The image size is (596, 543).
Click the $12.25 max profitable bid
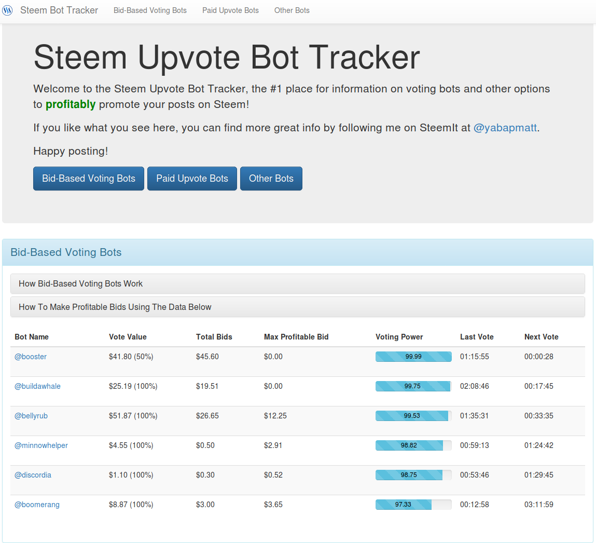pyautogui.click(x=275, y=416)
